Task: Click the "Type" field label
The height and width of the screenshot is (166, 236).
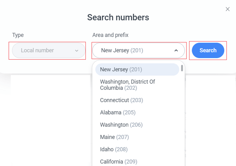Action: [18, 35]
